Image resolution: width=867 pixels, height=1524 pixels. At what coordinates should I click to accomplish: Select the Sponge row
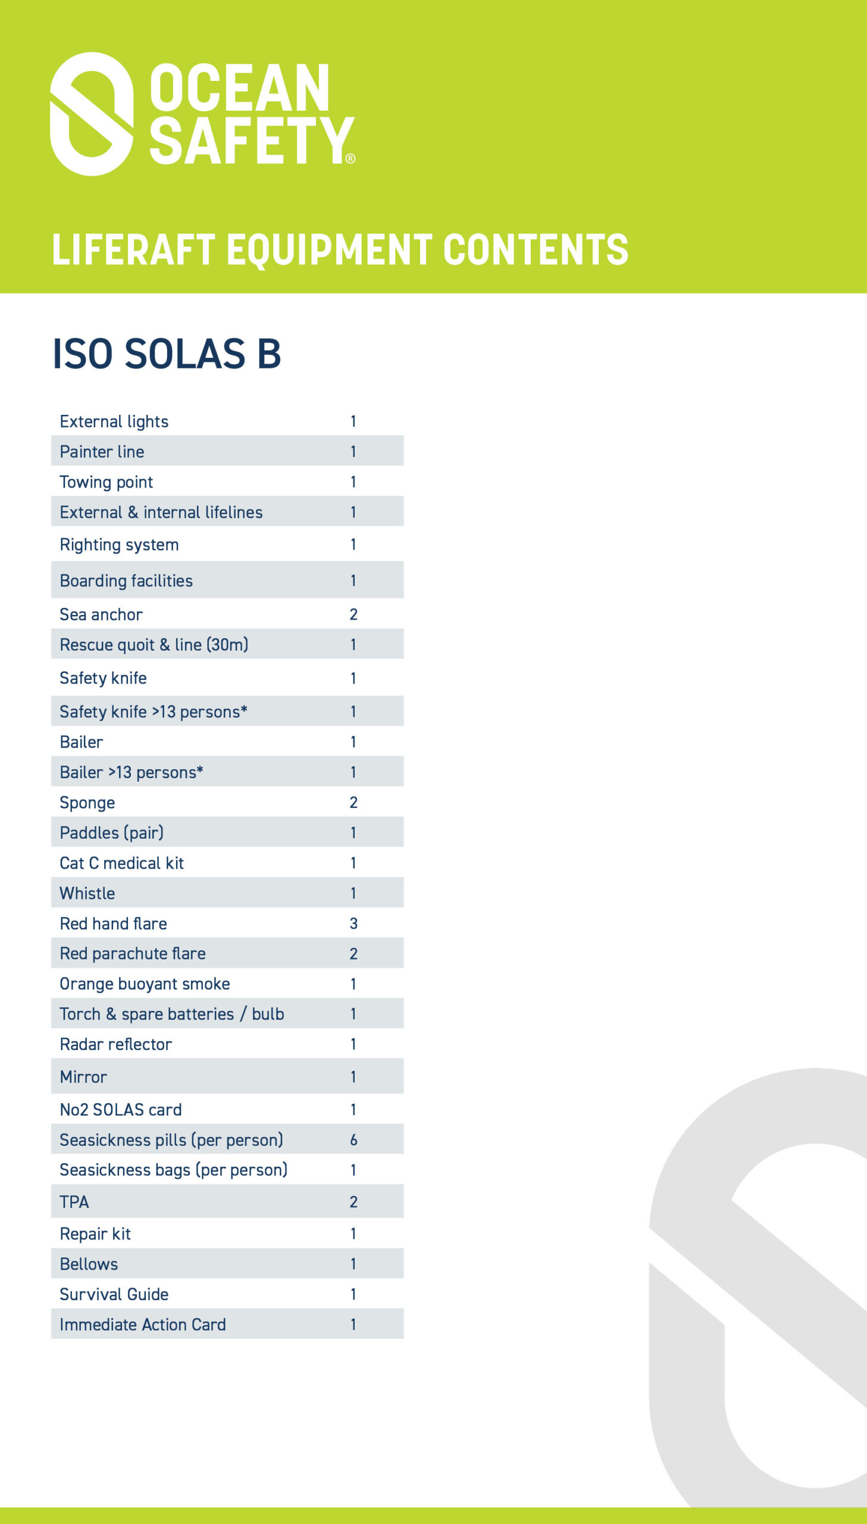pos(227,802)
